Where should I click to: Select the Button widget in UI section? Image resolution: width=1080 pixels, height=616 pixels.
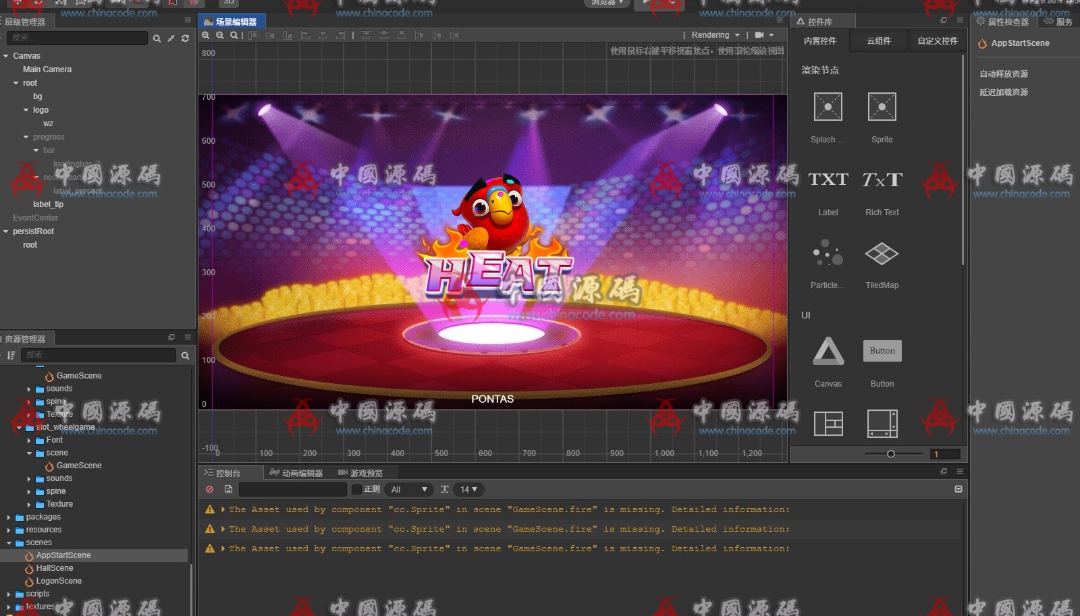[x=882, y=352]
